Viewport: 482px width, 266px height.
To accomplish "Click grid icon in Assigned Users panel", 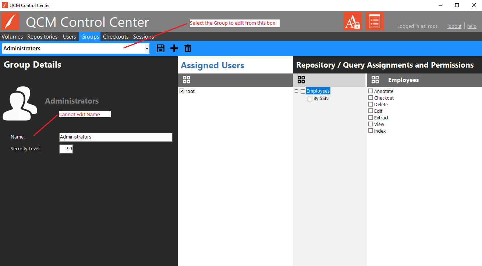I will click(x=187, y=80).
